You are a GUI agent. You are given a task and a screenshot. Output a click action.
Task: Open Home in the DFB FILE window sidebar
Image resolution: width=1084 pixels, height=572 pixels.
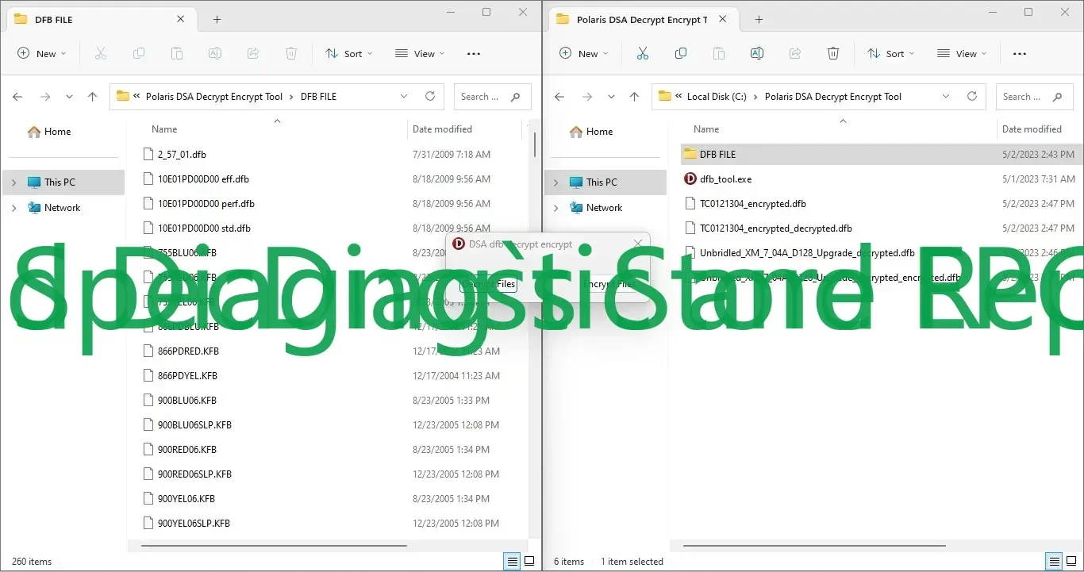point(49,132)
